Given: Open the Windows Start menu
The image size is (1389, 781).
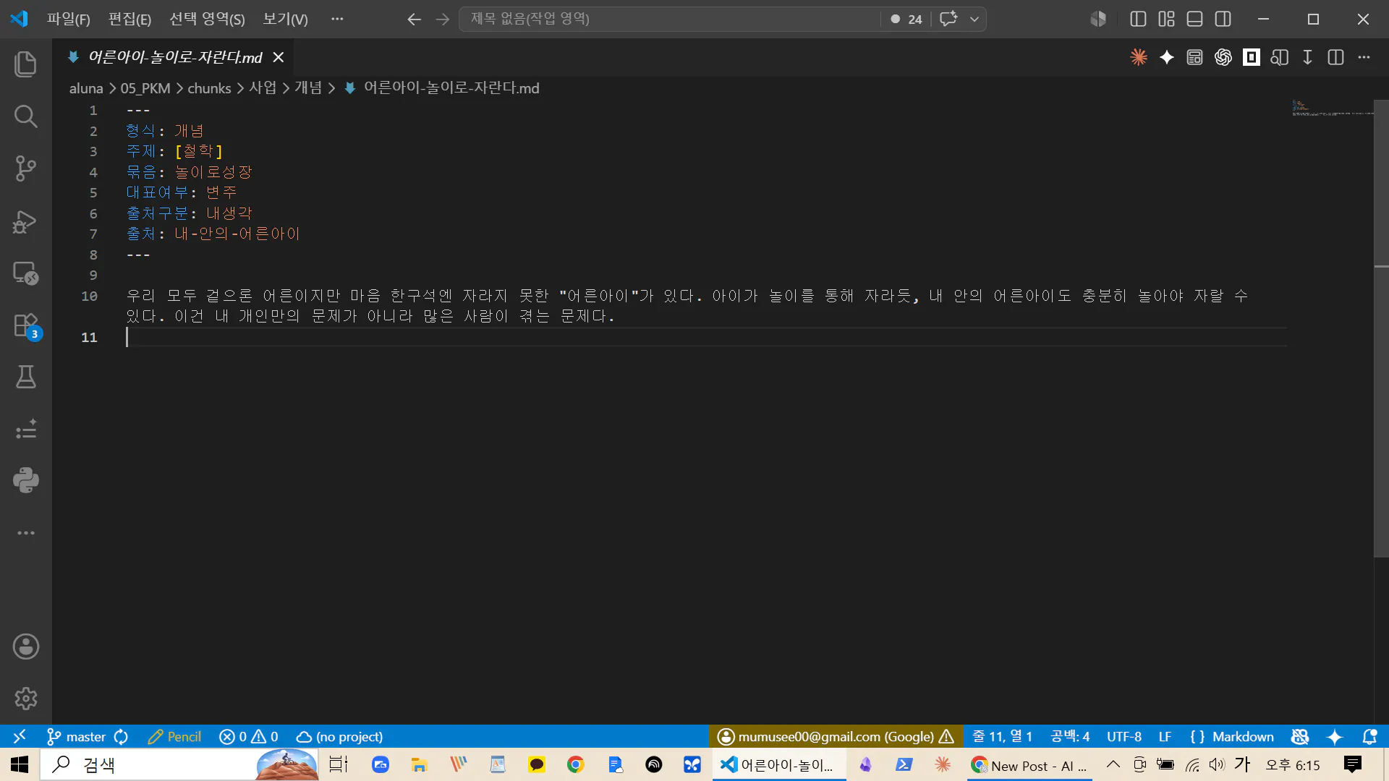Looking at the screenshot, I should (20, 764).
